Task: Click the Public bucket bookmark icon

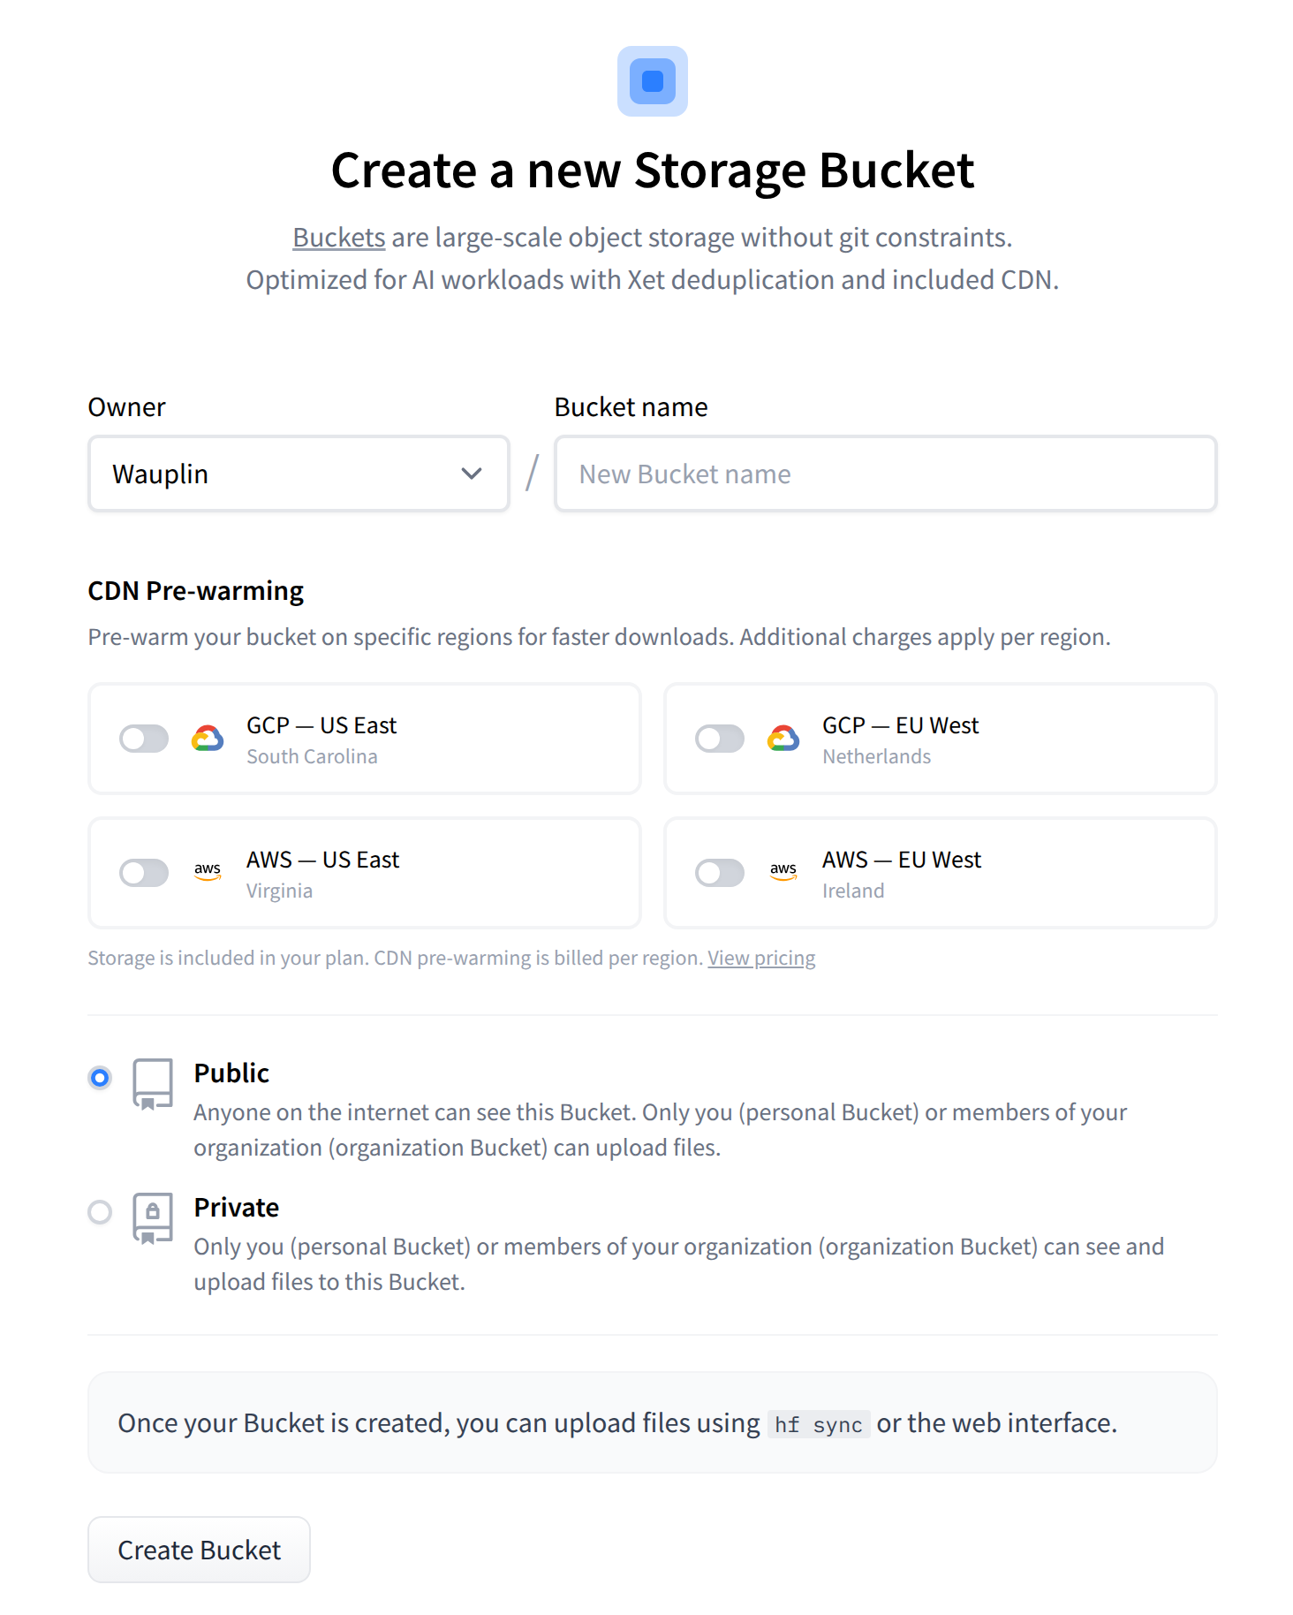Action: tap(152, 1084)
